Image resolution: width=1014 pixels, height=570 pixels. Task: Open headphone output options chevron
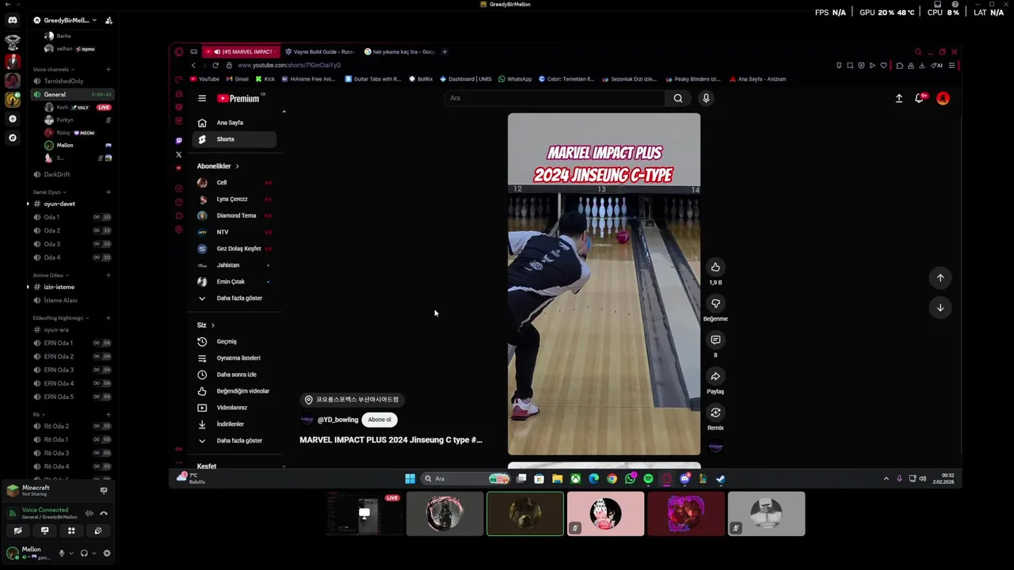[x=93, y=553]
